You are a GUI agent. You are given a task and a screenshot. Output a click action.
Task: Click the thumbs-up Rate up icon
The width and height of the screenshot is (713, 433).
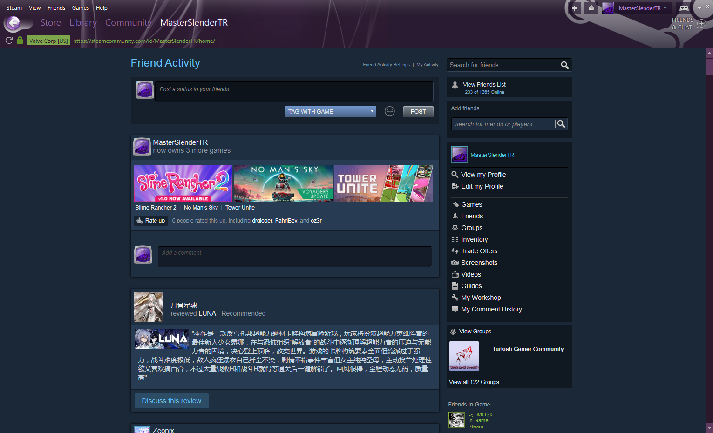140,221
